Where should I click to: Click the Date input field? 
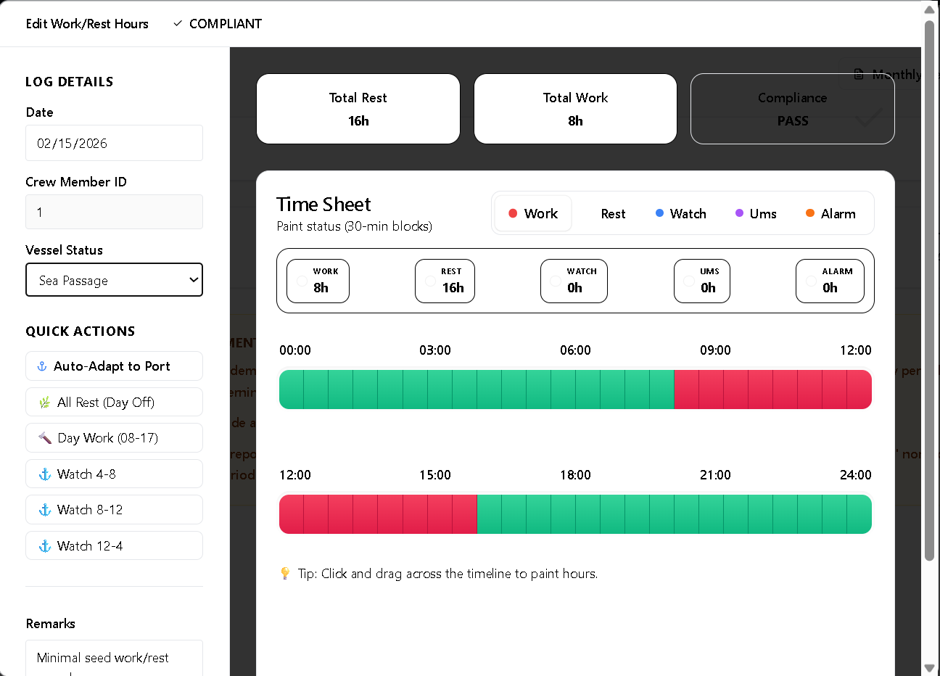pyautogui.click(x=114, y=144)
